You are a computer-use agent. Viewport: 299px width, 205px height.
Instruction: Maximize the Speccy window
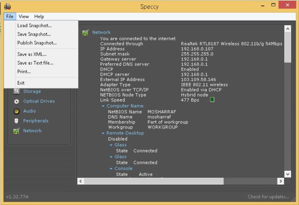click(273, 5)
